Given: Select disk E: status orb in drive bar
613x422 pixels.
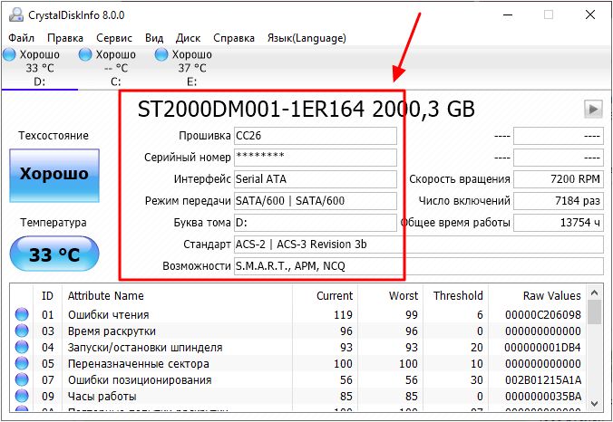Looking at the screenshot, I should (x=161, y=54).
